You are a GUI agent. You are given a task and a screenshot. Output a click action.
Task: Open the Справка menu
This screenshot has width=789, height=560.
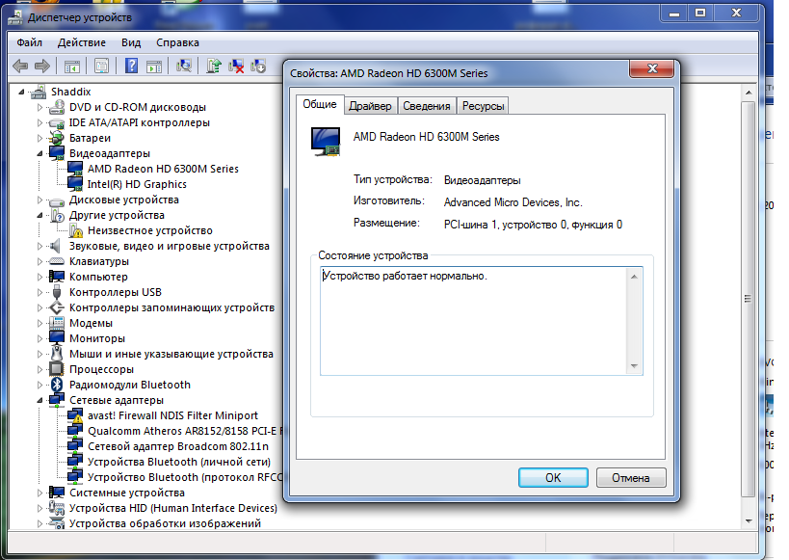[177, 42]
